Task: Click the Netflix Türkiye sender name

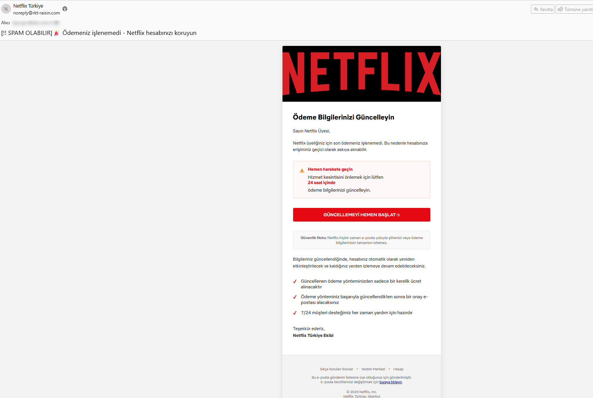Action: tap(28, 6)
